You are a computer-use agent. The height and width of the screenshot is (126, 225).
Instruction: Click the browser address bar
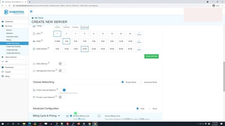coord(112,6)
